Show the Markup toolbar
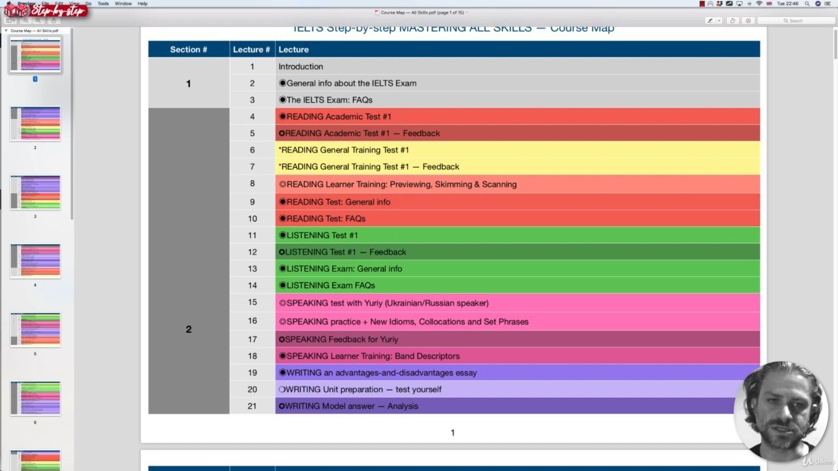 [748, 20]
